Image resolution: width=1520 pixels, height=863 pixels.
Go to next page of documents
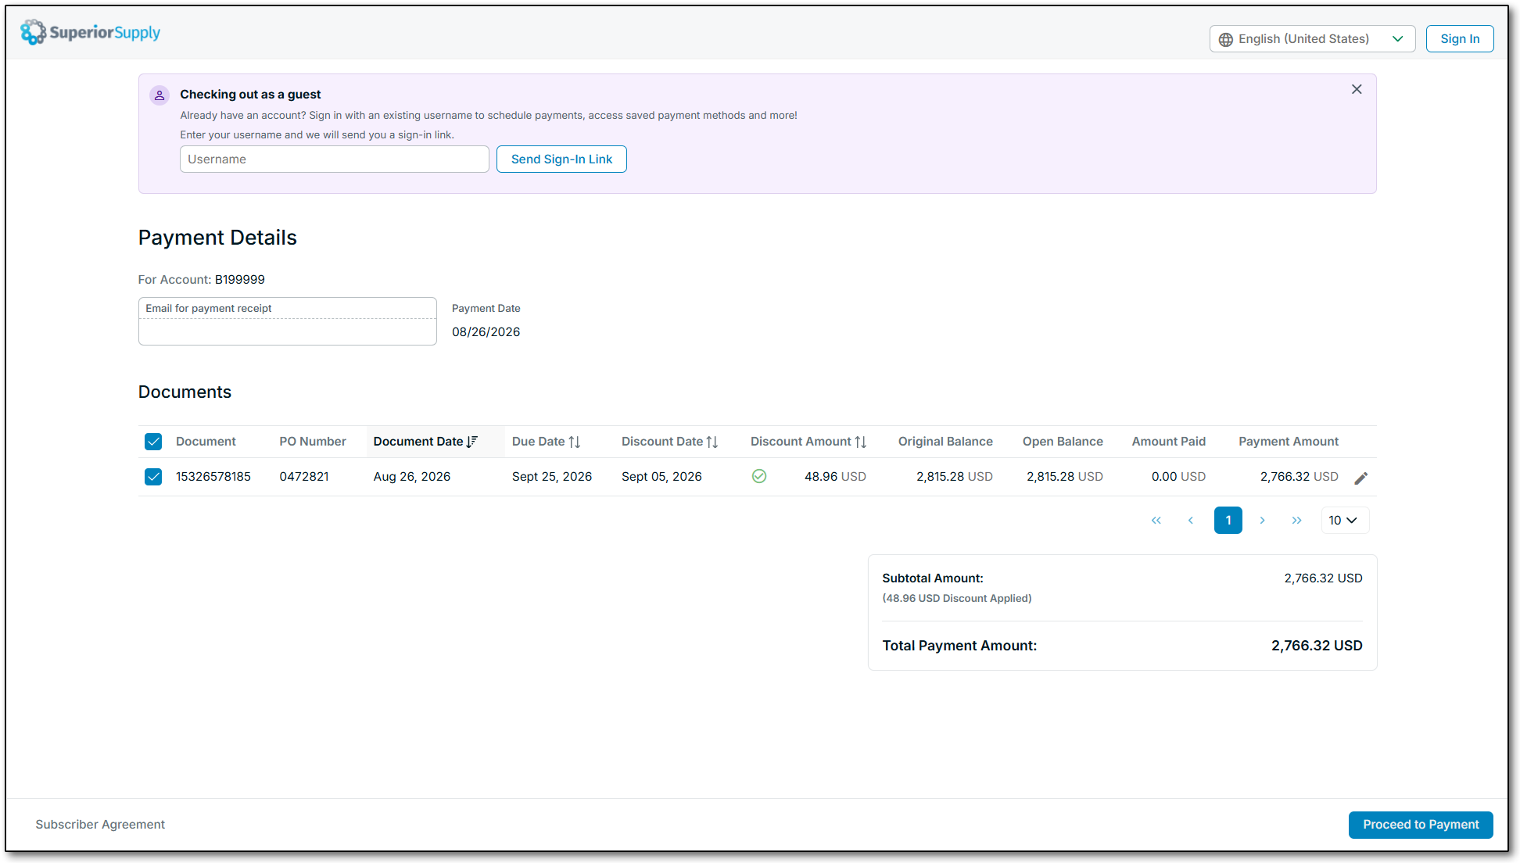(1262, 521)
